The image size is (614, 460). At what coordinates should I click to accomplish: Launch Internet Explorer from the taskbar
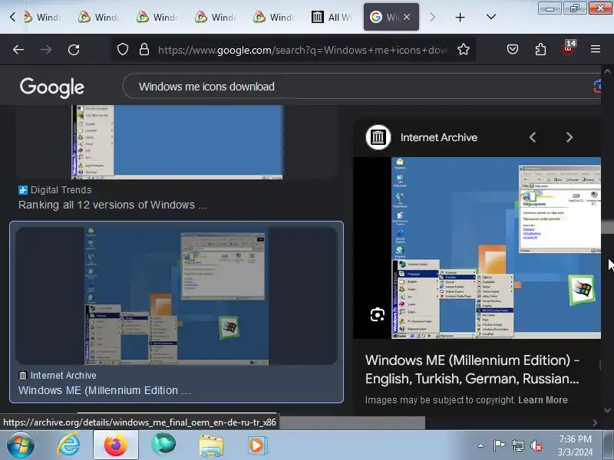click(x=68, y=445)
